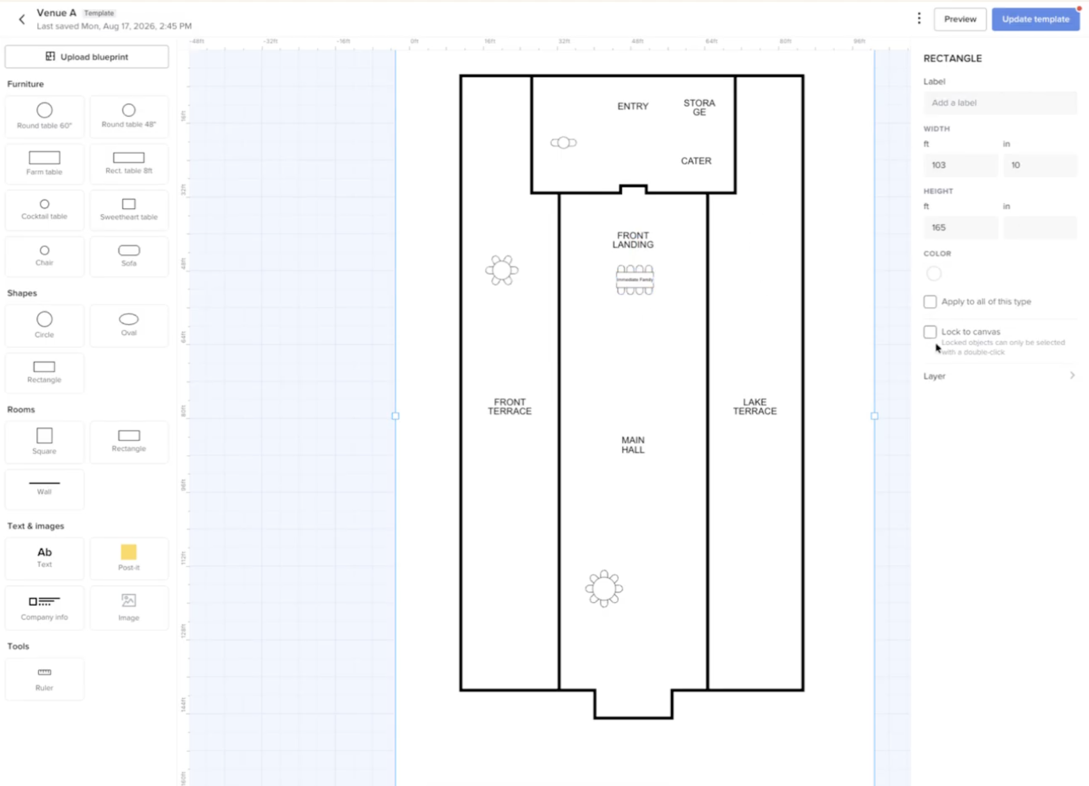Screen dimensions: 1089x786
Task: Select the Cocktail table item
Action: (44, 210)
